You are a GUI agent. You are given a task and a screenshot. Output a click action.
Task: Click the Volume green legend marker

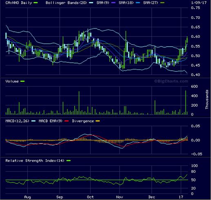pos(22,81)
